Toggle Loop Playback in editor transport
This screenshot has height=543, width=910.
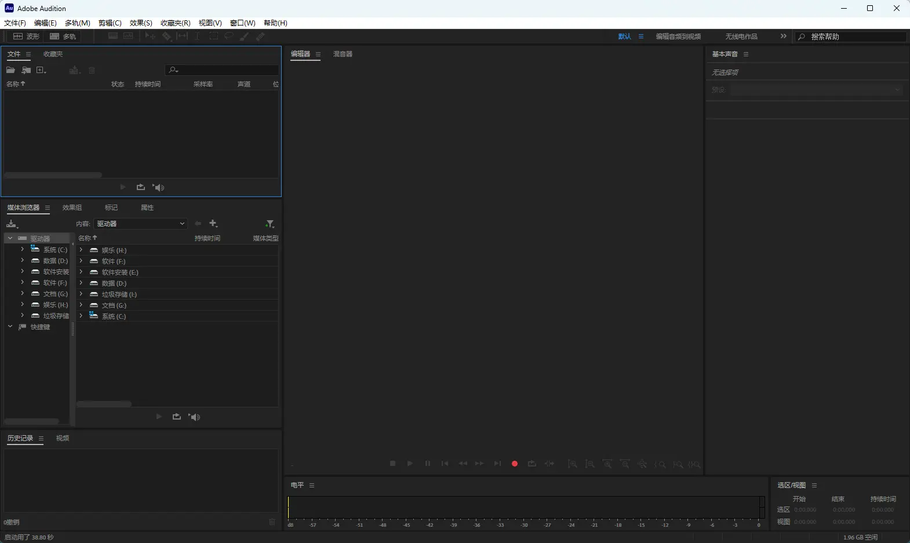click(532, 464)
